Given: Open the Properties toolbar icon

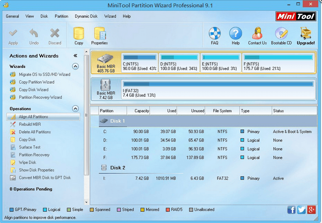Looking at the screenshot, I should [100, 34].
